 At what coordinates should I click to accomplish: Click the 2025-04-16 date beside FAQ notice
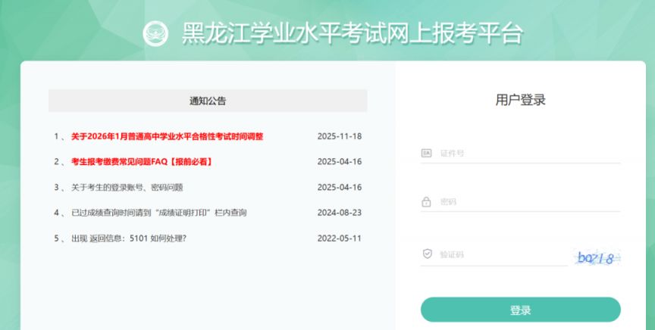(340, 162)
